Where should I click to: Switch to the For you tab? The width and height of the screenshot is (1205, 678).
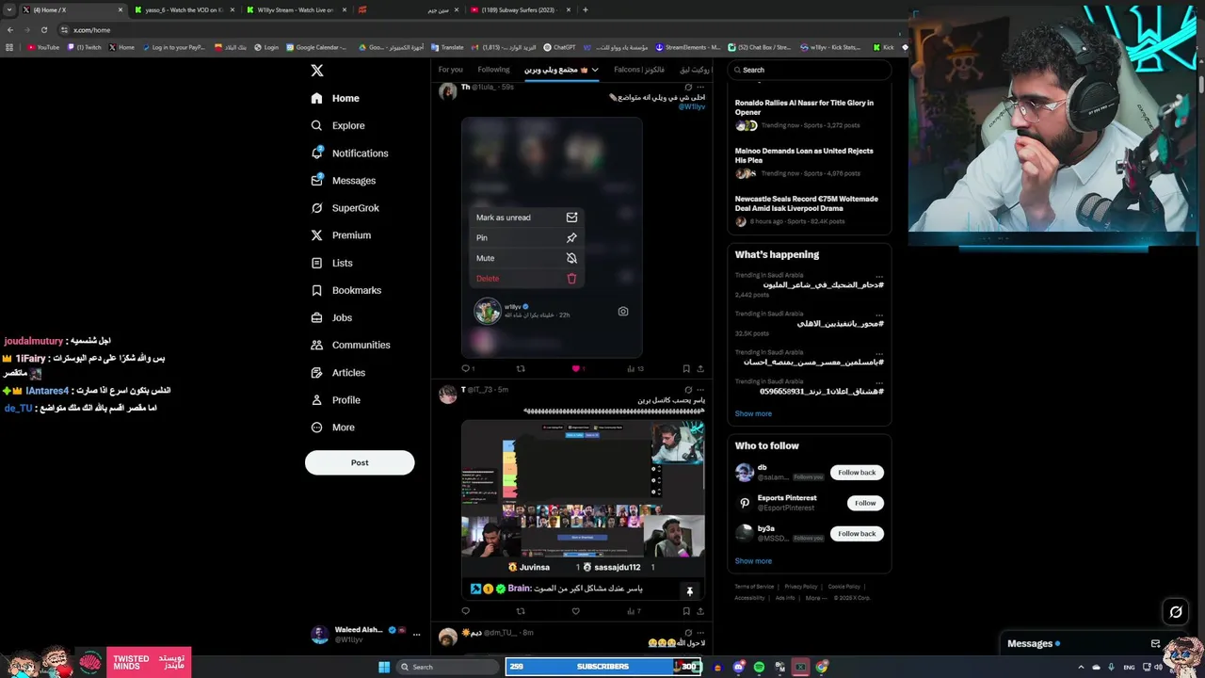tap(451, 70)
